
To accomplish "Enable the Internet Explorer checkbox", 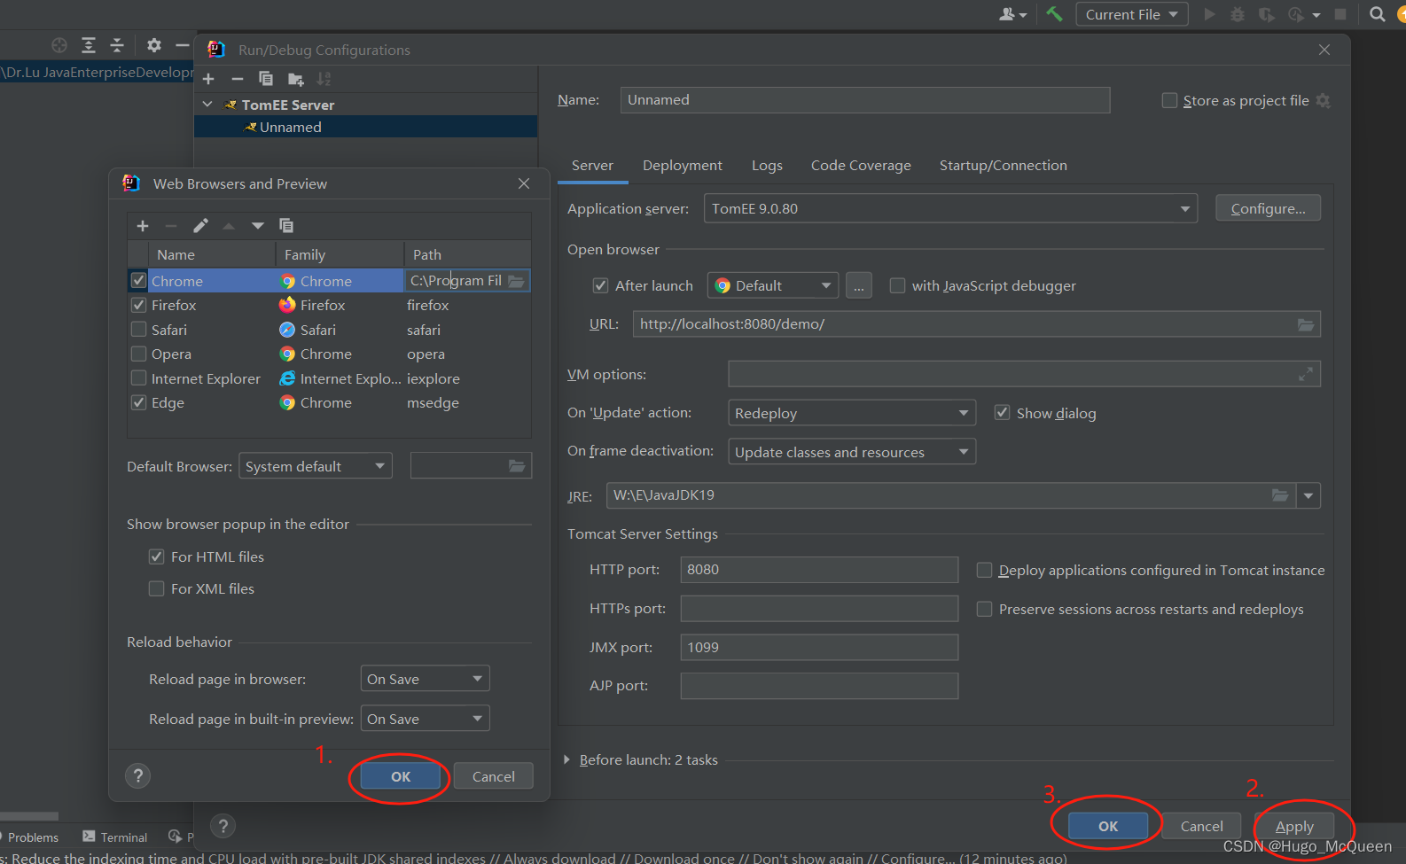I will click(x=138, y=378).
